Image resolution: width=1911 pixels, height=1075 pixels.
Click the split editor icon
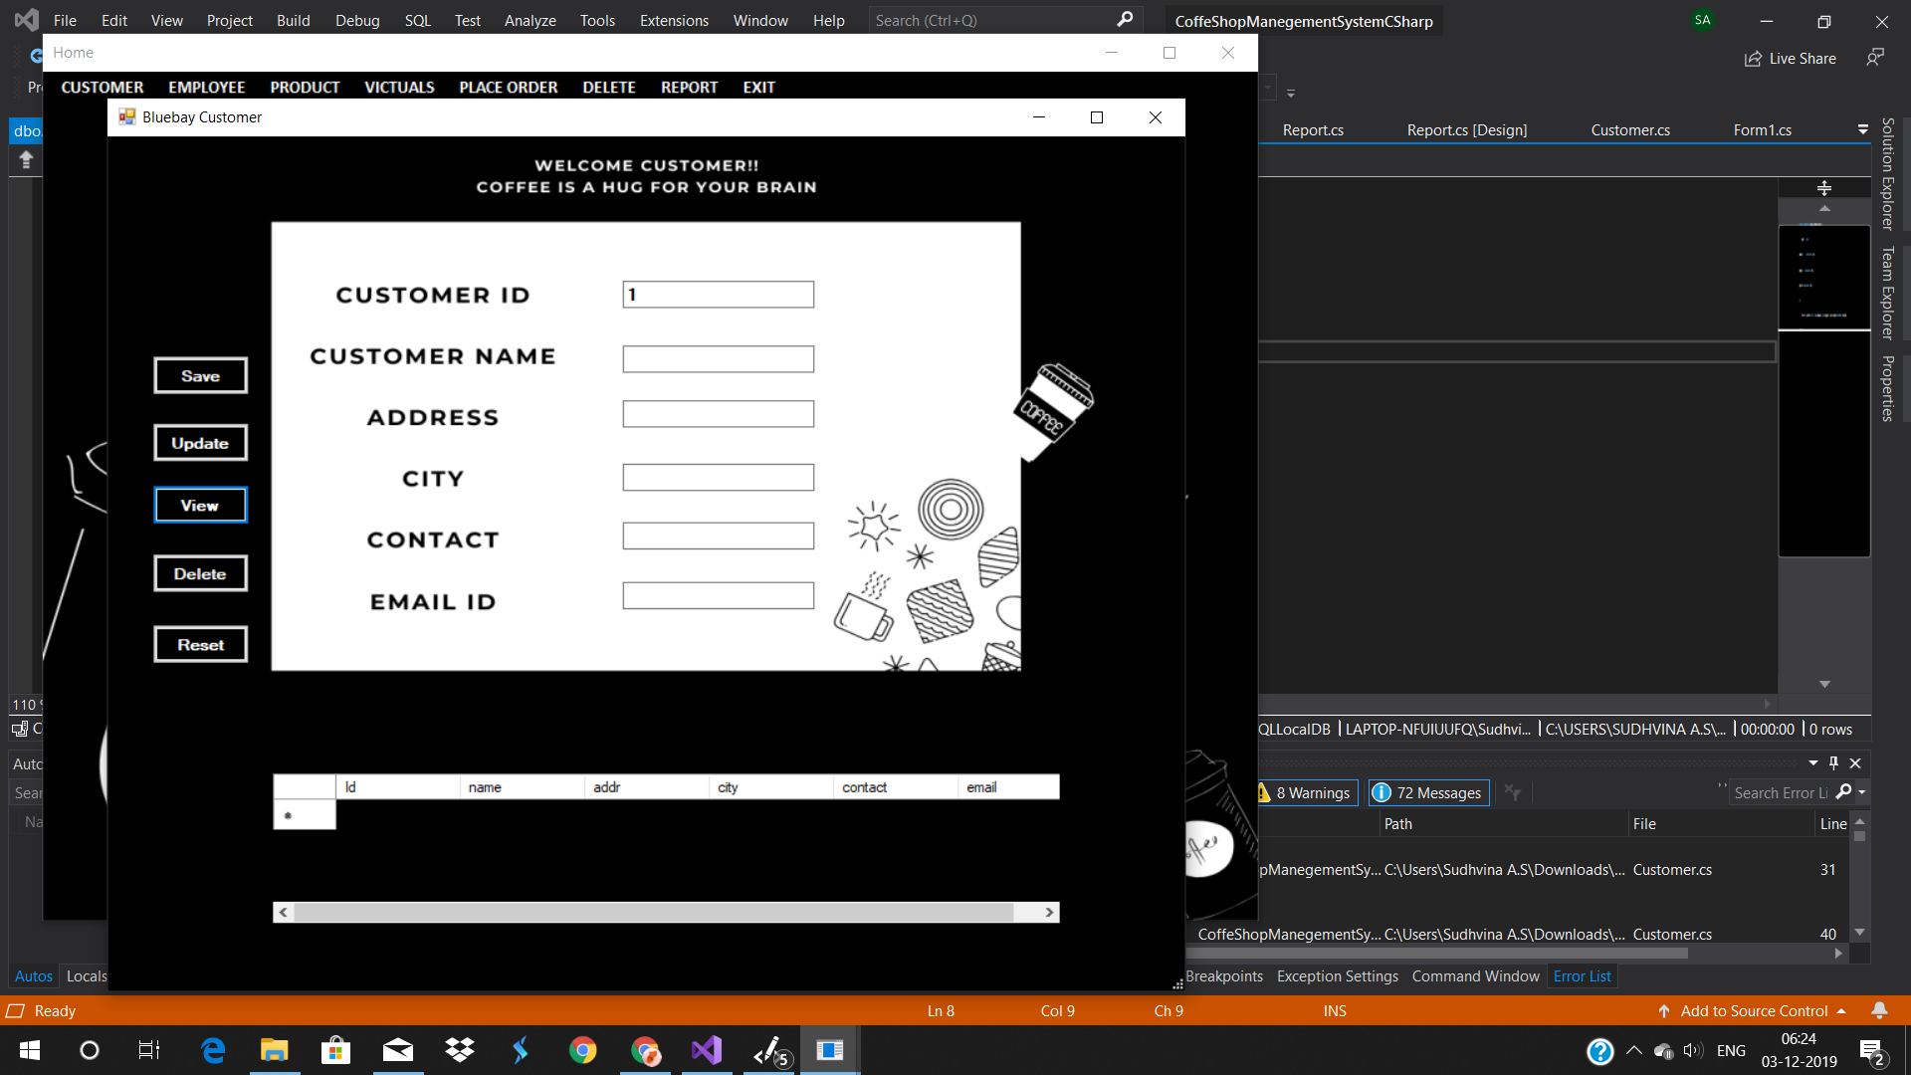[x=1823, y=188]
